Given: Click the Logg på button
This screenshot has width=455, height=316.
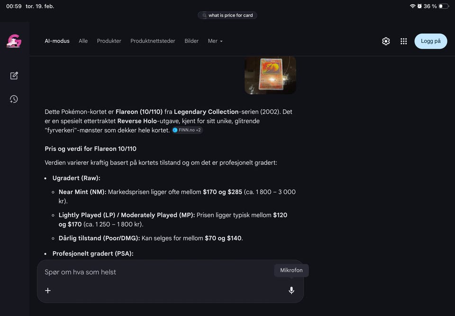Looking at the screenshot, I should 431,41.
